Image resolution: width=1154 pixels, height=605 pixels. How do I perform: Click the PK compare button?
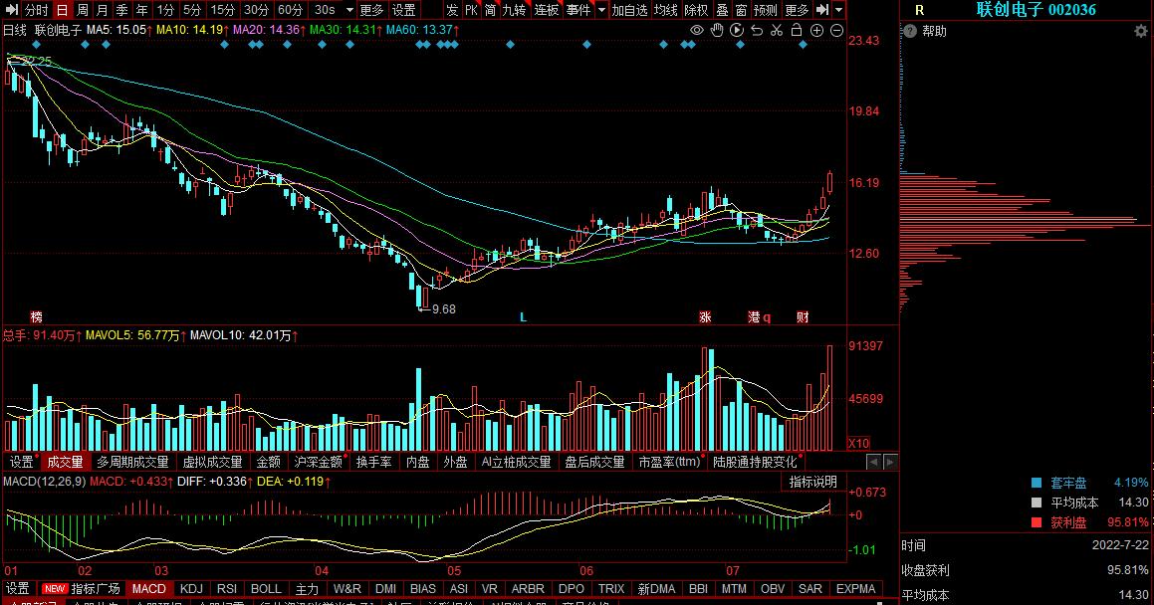pyautogui.click(x=472, y=10)
